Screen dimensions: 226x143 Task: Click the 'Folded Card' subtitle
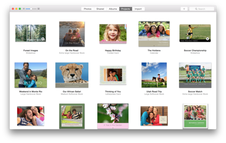[113, 53]
